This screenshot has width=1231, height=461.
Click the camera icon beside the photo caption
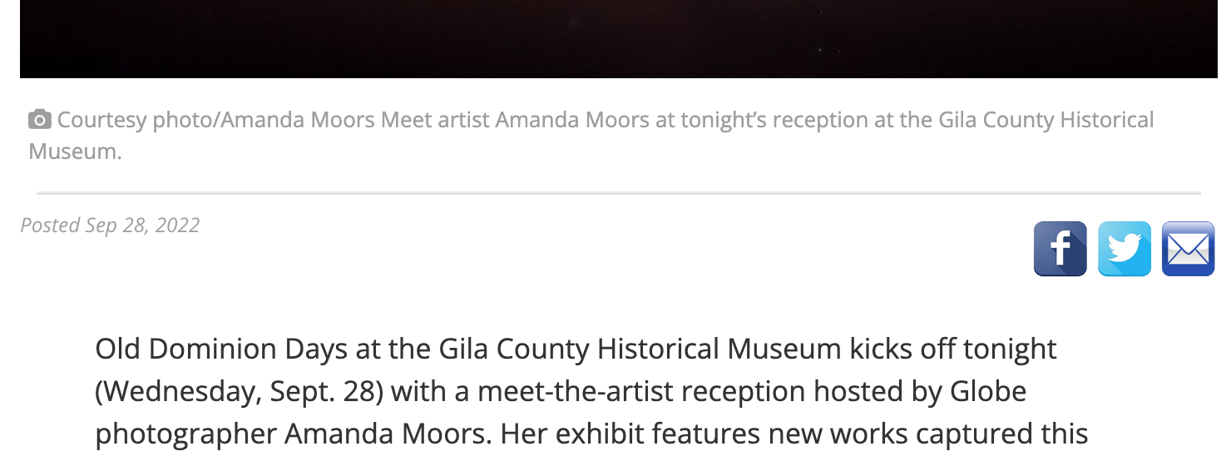point(39,120)
